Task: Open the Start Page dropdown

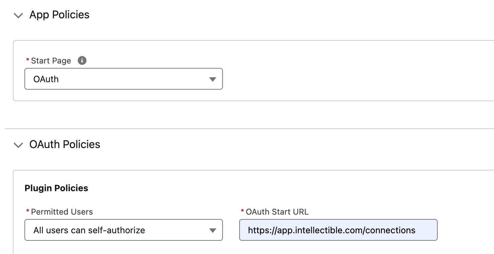Action: tap(123, 79)
